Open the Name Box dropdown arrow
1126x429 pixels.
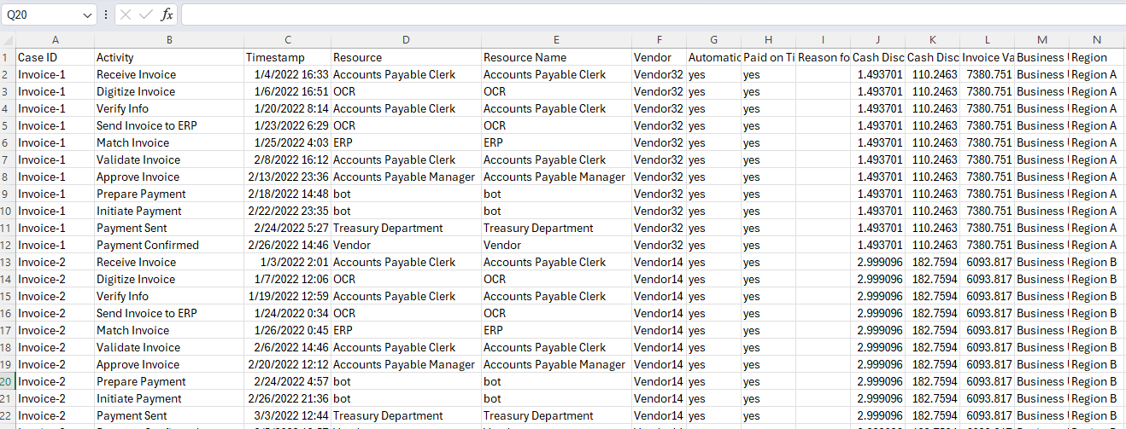click(x=89, y=15)
